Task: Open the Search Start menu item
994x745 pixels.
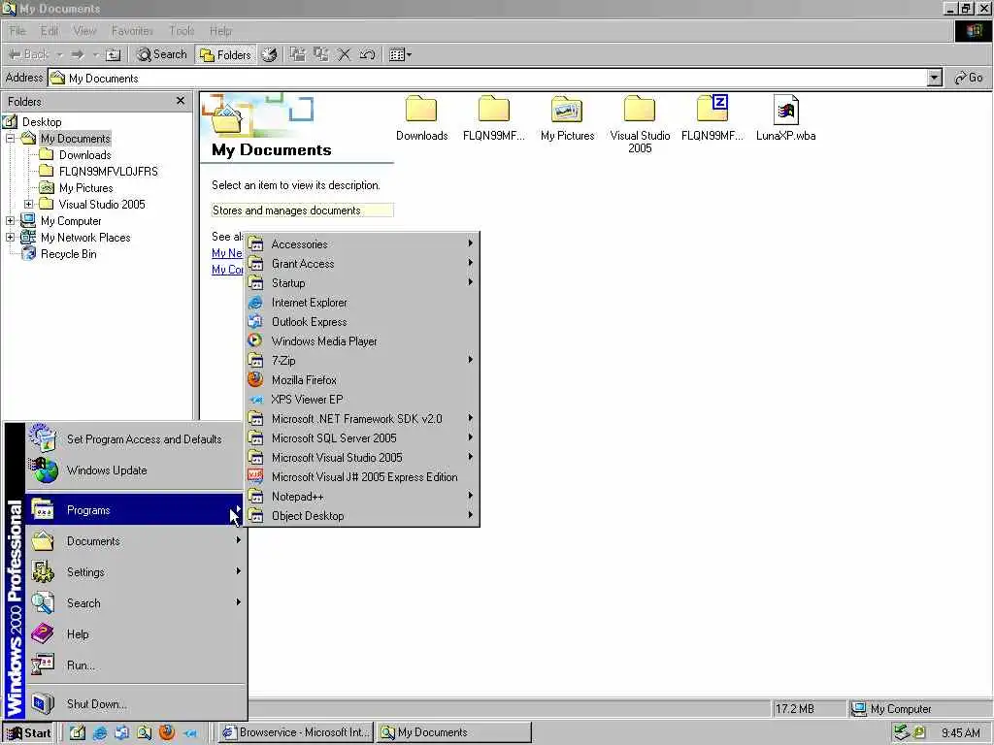Action: coord(134,603)
